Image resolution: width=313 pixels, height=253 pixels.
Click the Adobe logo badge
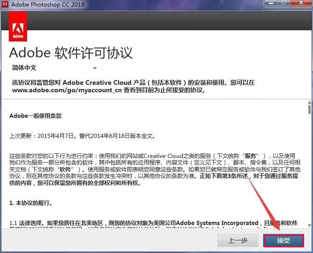(18, 27)
